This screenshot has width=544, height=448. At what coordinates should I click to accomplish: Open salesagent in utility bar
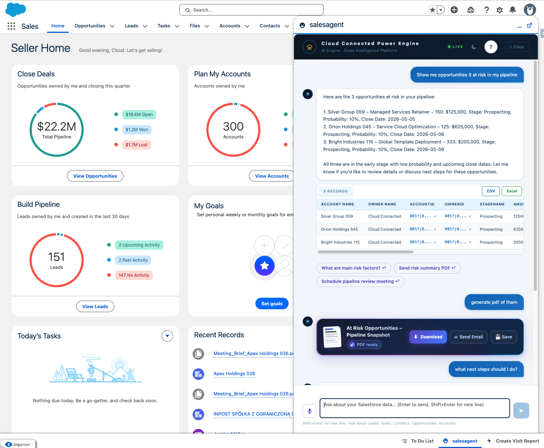click(460, 441)
